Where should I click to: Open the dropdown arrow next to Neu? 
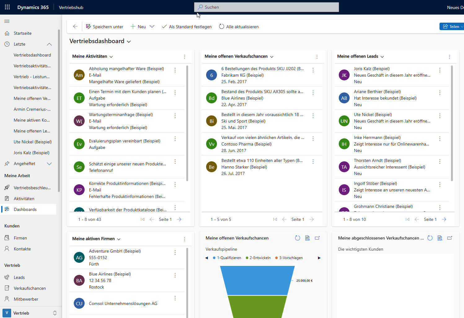point(152,27)
